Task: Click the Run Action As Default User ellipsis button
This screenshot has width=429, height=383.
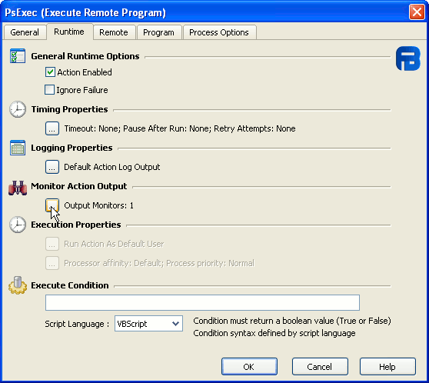Action: click(52, 244)
